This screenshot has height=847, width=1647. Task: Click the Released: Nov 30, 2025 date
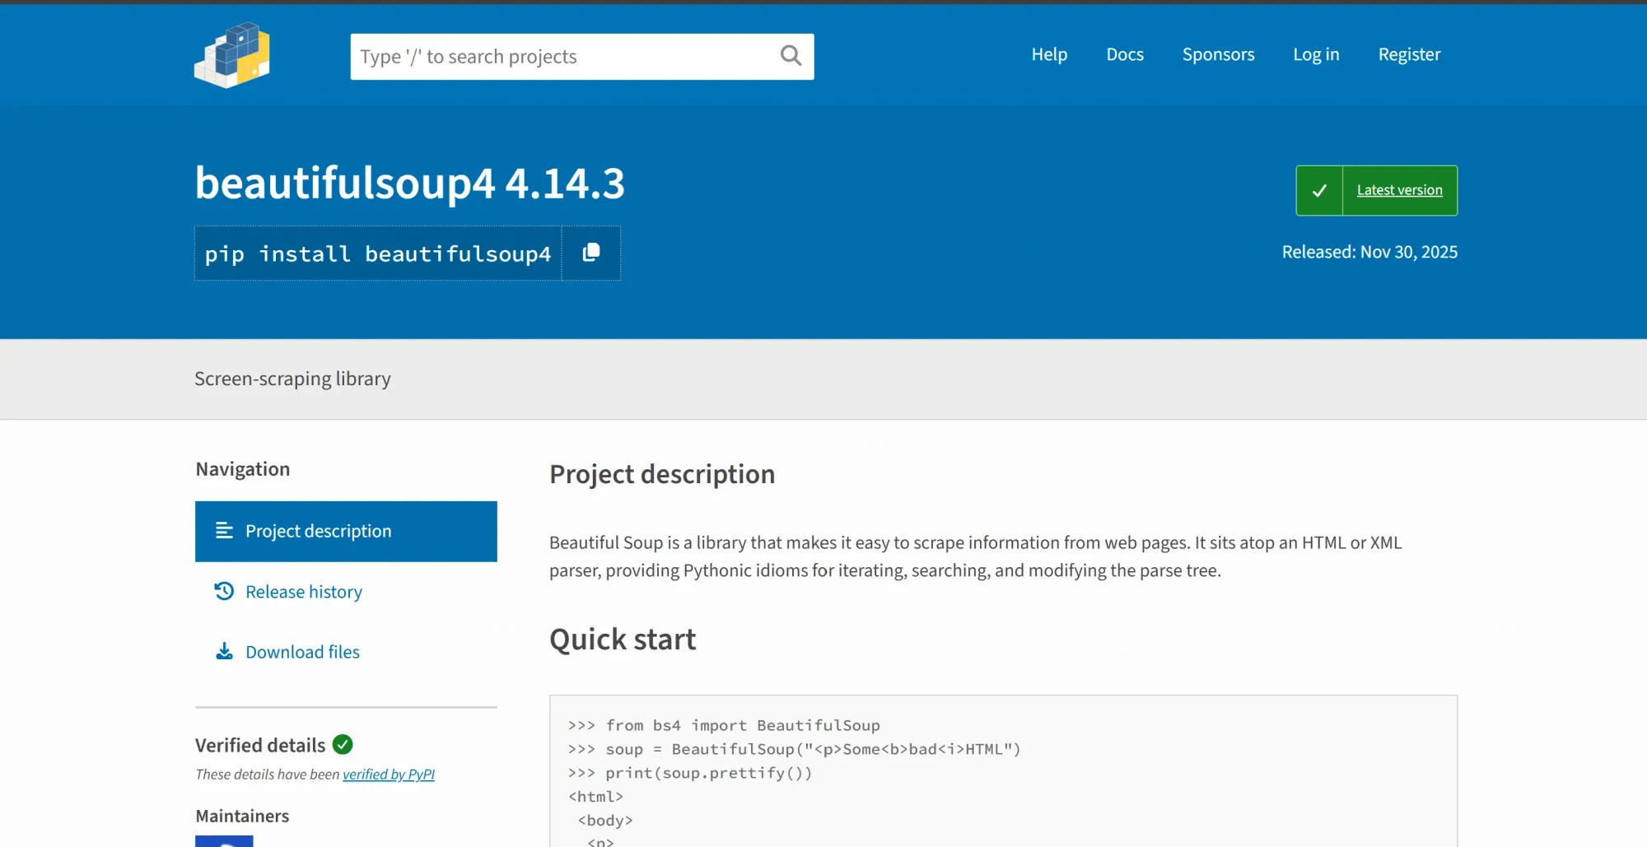(1369, 252)
